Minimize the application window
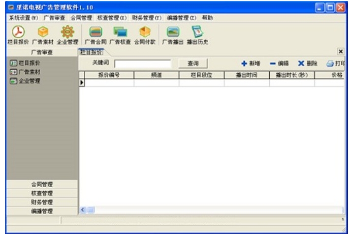This screenshot has height=234, width=351. [x=320, y=8]
